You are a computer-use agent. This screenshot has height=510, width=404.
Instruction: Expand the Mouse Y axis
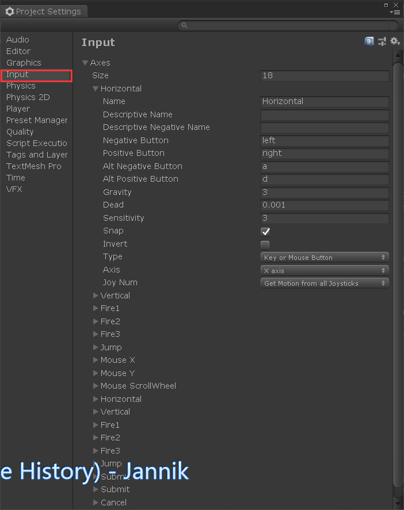click(x=96, y=373)
